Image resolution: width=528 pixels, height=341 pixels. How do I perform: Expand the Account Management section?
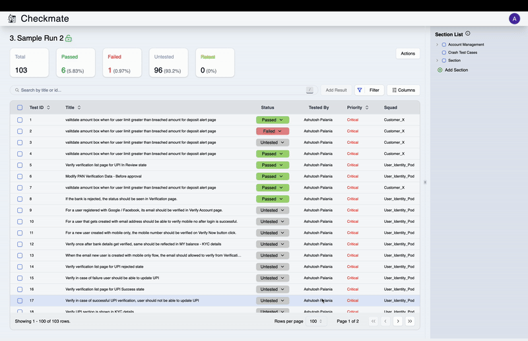tap(437, 45)
